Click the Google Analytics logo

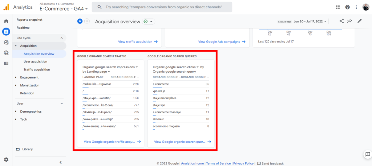6,7
